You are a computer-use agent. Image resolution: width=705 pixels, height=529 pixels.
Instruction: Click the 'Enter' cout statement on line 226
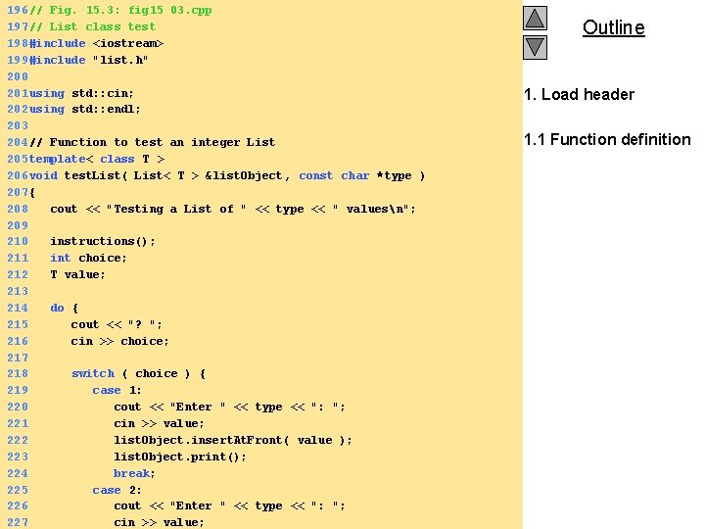(x=230, y=505)
